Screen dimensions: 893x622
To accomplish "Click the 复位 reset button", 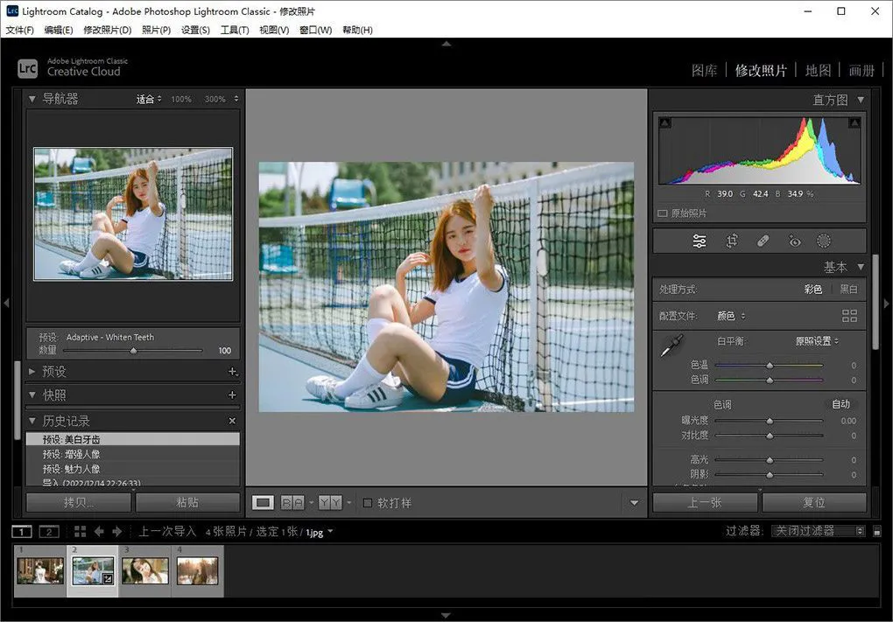I will tap(814, 503).
